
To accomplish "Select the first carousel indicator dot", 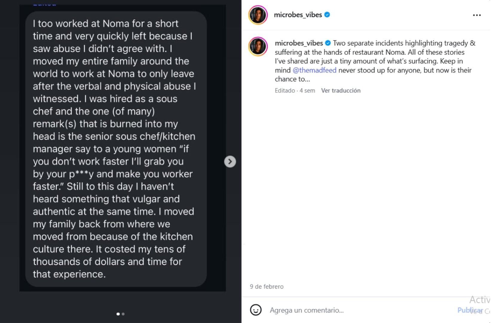I will 118,314.
